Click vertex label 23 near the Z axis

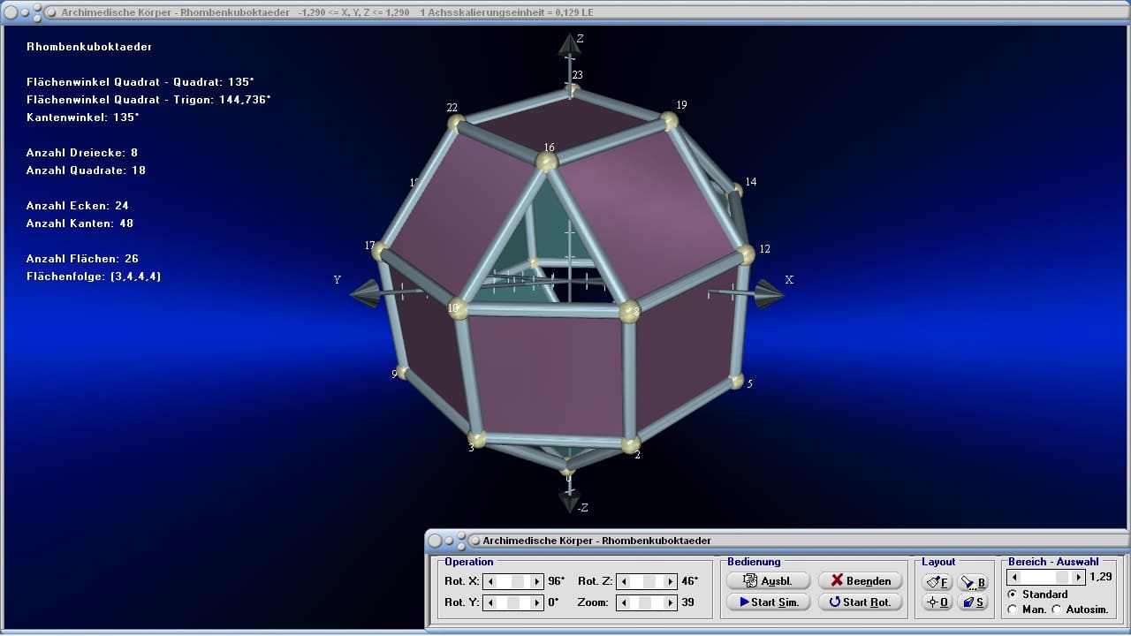click(578, 75)
